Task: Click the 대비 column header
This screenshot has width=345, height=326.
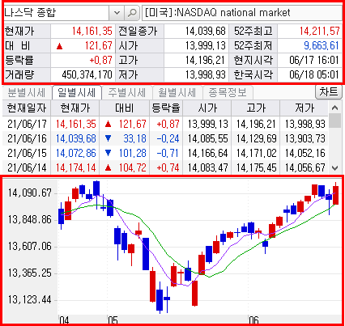Action: coord(125,108)
